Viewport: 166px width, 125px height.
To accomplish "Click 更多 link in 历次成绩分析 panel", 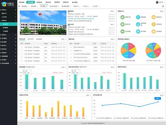I will point(162,95).
